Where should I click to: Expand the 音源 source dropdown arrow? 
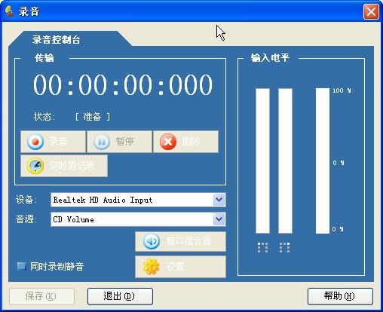[x=219, y=219]
